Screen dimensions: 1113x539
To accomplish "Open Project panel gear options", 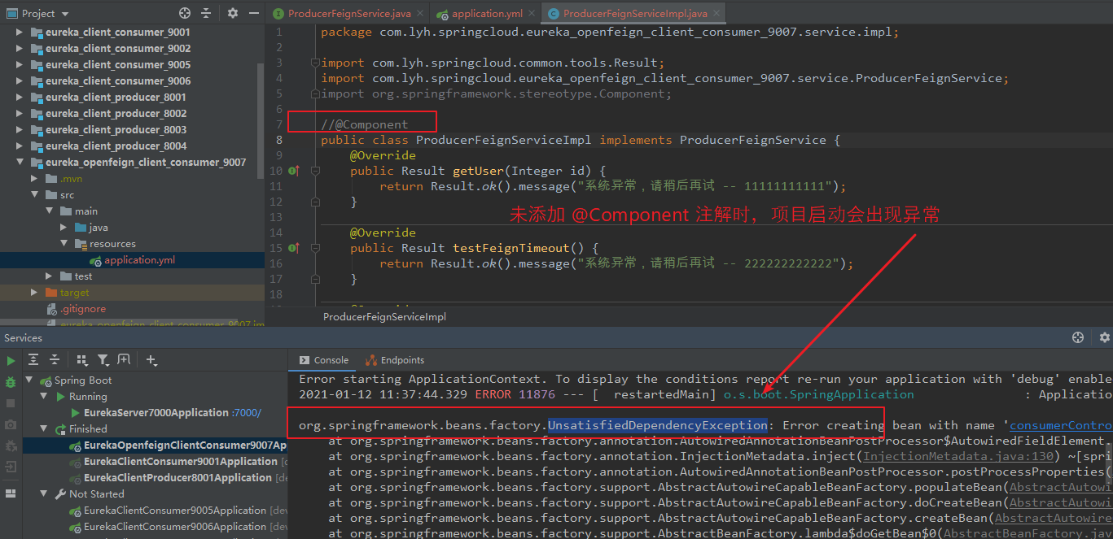I will [x=233, y=13].
